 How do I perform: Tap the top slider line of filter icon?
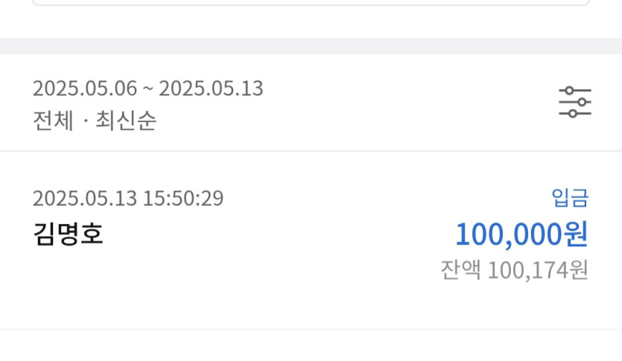(x=575, y=91)
